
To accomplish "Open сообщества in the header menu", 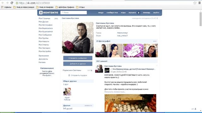I will [112, 13].
